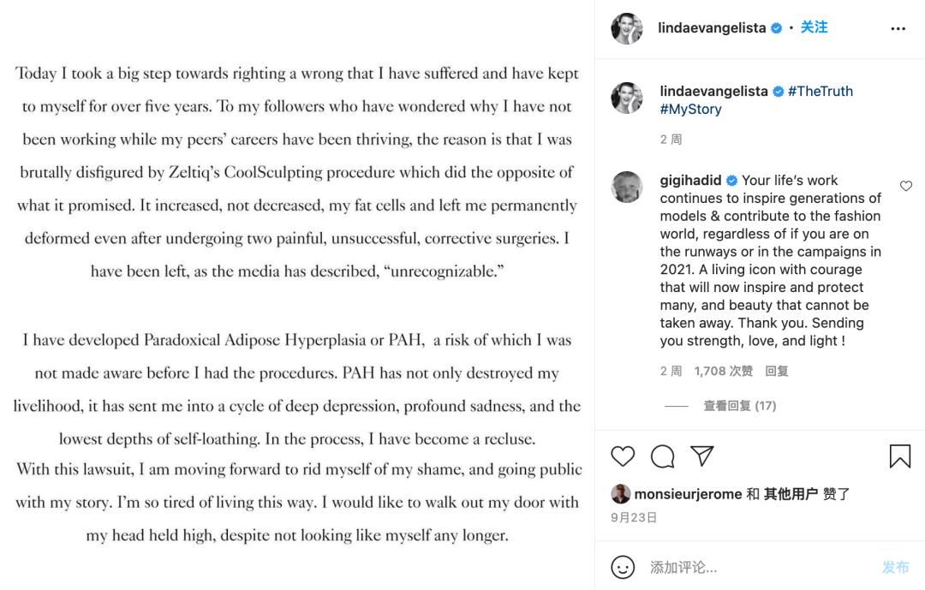The width and height of the screenshot is (925, 590).
Task: Open the three-dot more options menu
Action: pyautogui.click(x=898, y=28)
